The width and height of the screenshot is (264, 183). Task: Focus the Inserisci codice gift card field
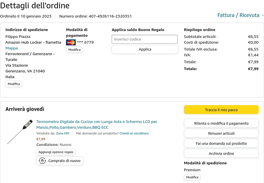(x=145, y=39)
